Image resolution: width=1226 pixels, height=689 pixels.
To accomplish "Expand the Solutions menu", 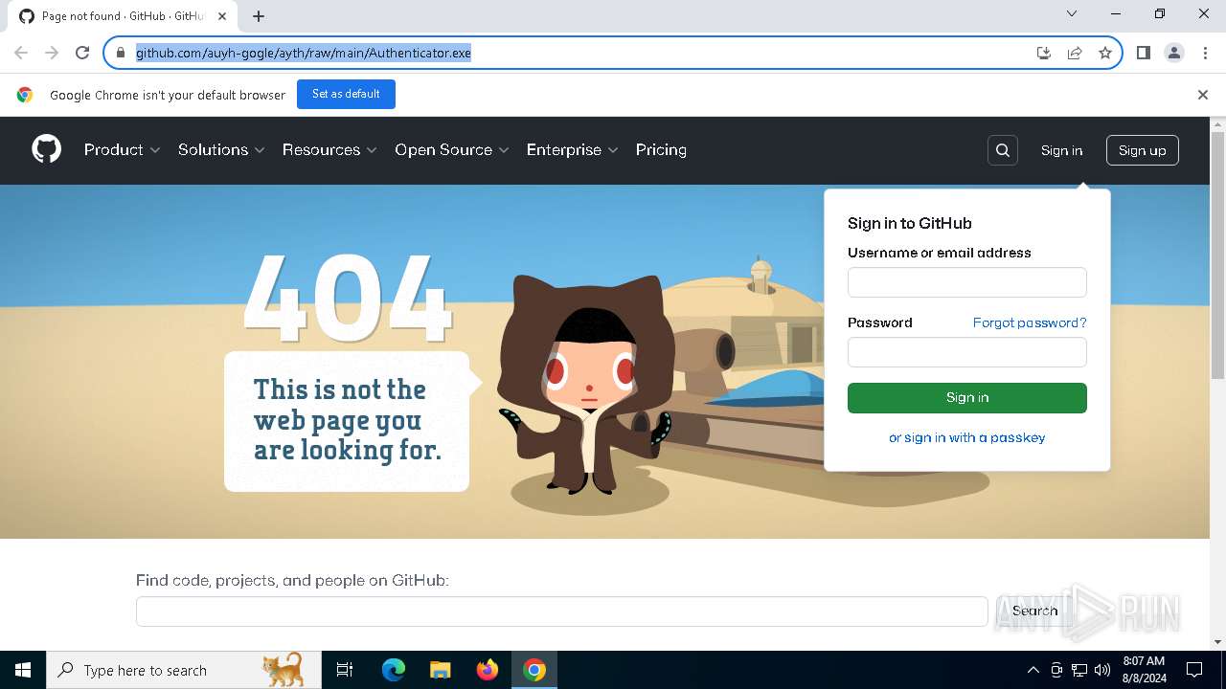I will pyautogui.click(x=221, y=150).
